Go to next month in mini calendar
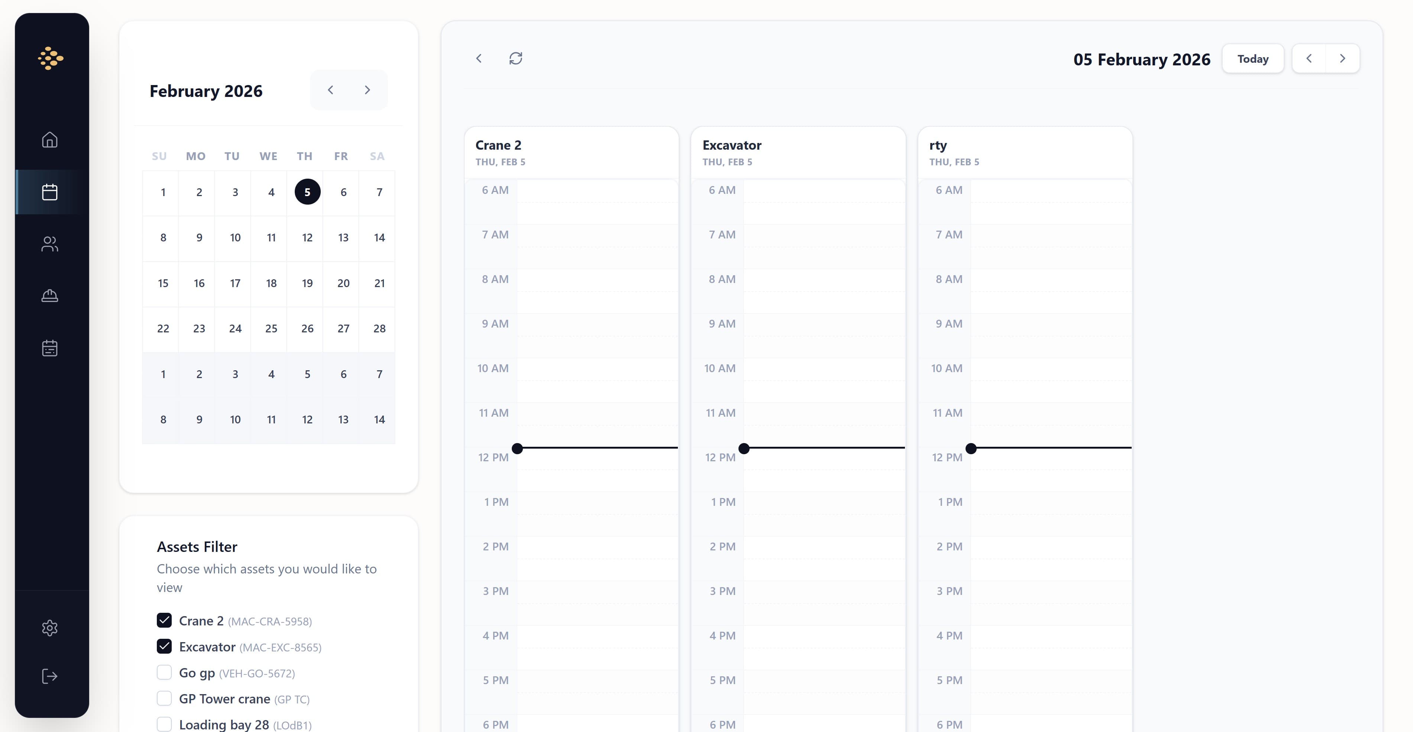 coord(368,90)
